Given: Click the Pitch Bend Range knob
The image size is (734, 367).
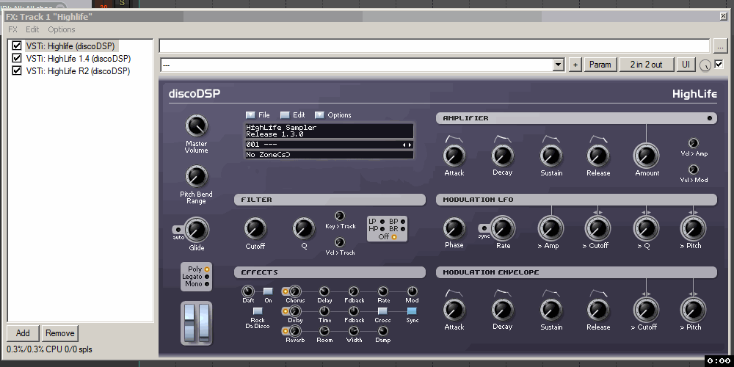Looking at the screenshot, I should click(197, 176).
